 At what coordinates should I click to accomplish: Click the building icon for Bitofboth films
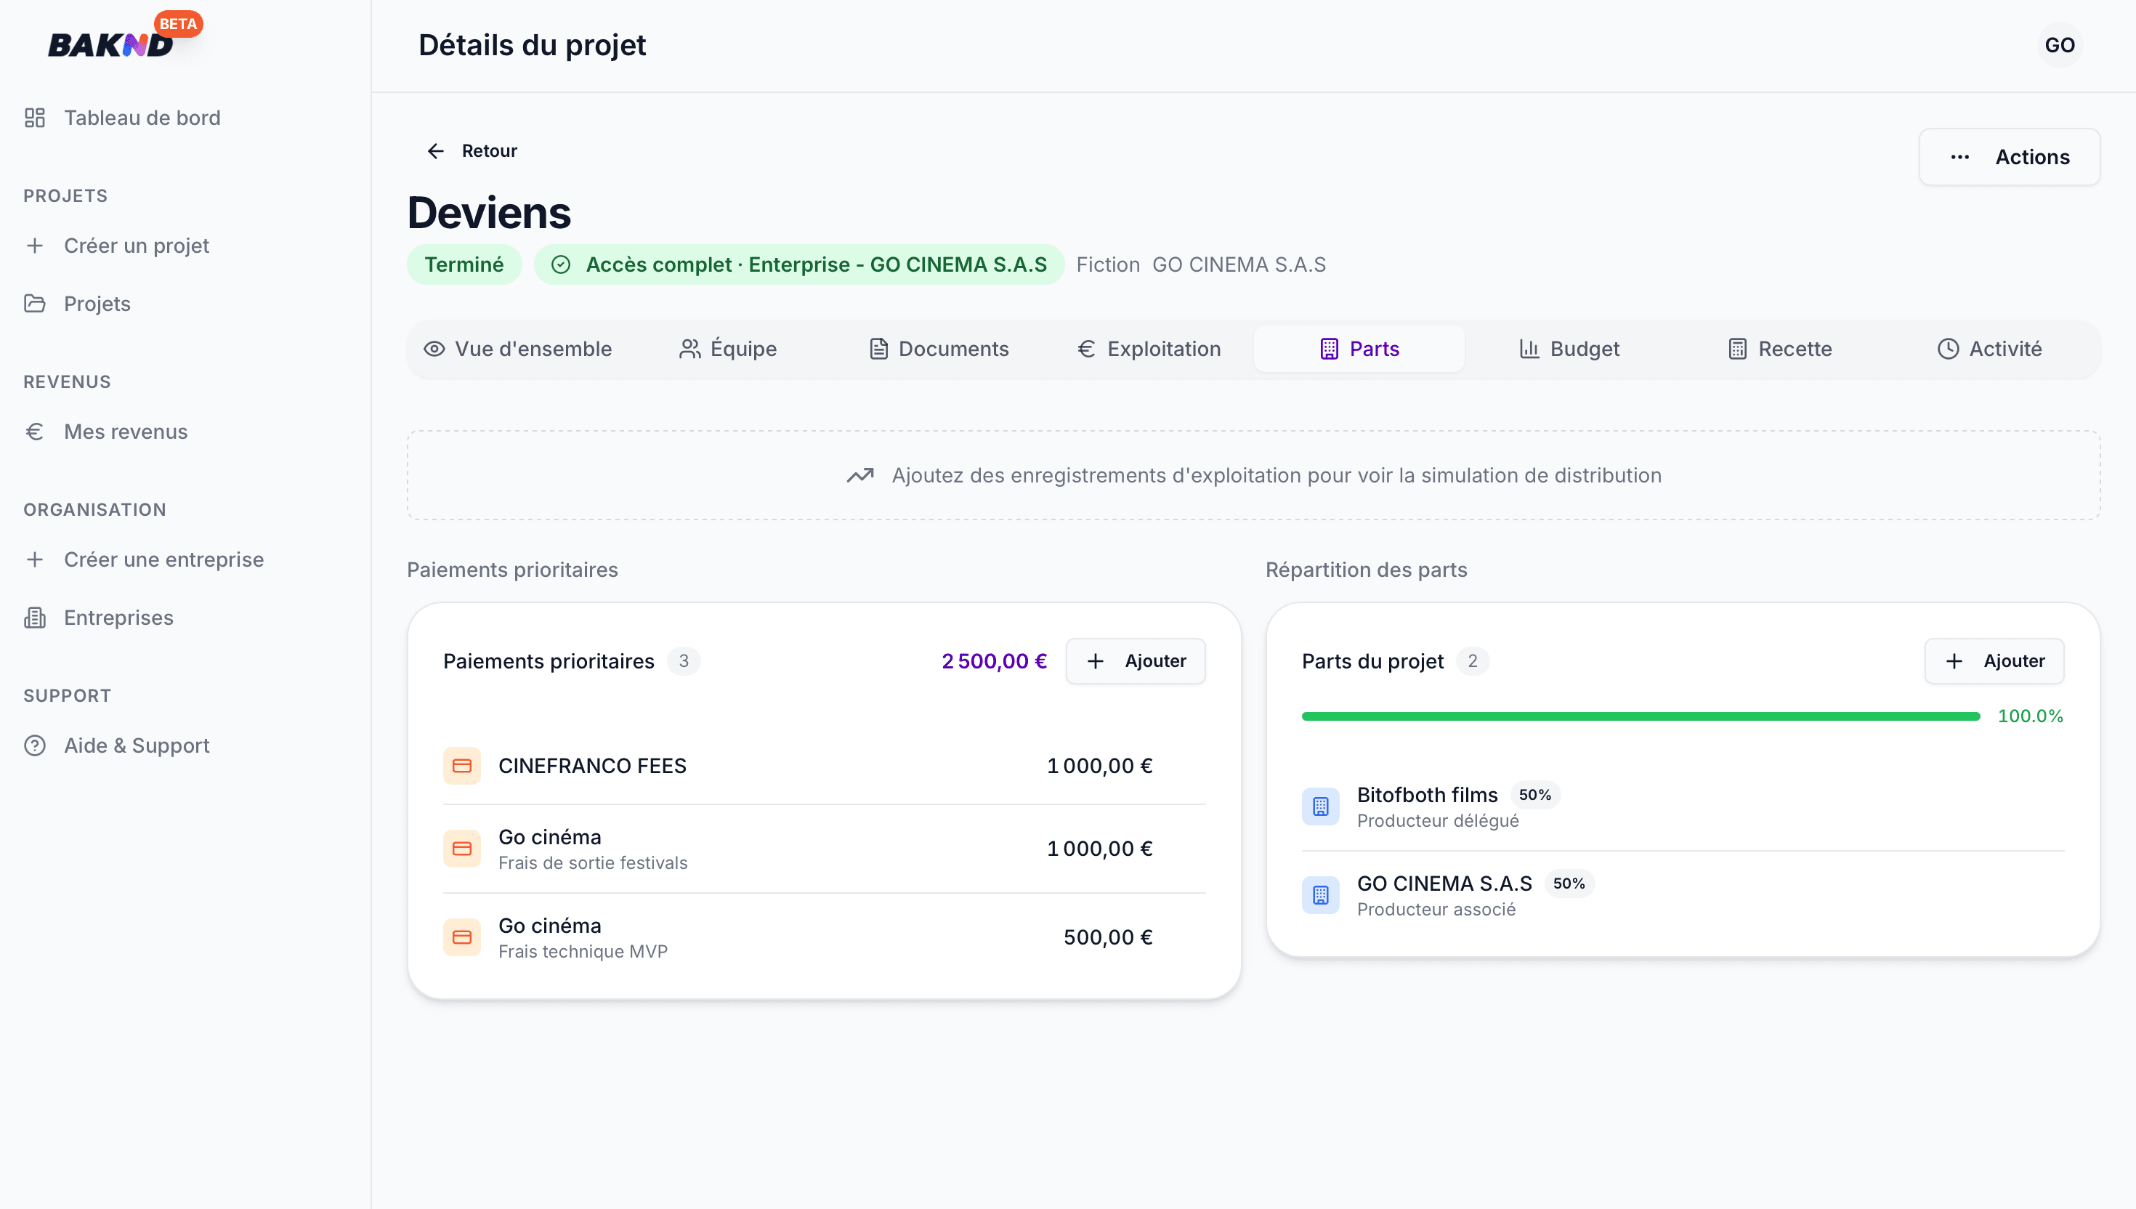click(x=1321, y=806)
